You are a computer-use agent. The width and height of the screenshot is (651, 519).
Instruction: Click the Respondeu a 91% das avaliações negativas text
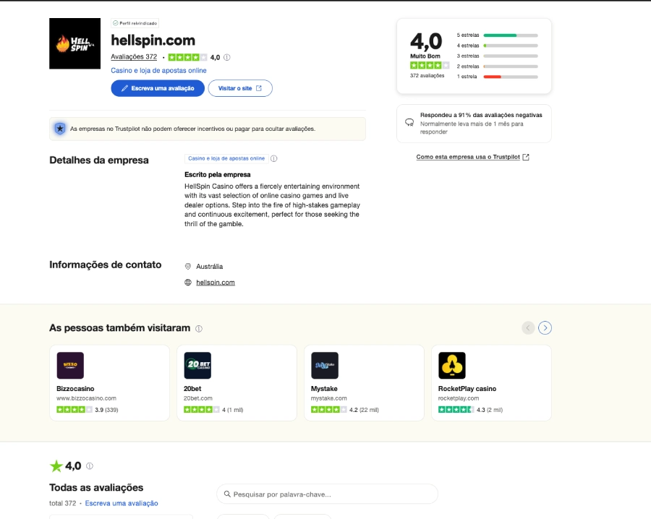coord(481,115)
